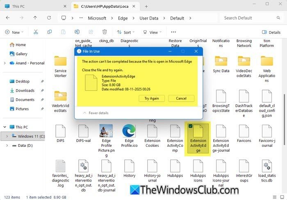Select the heavy_ad_intervention_opt_out.db file
The width and height of the screenshot is (287, 200).
point(83,176)
